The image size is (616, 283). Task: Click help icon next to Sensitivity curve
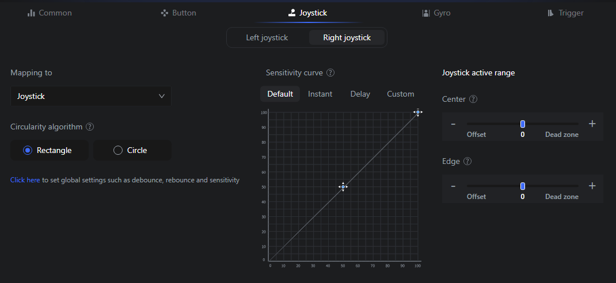[x=330, y=73]
